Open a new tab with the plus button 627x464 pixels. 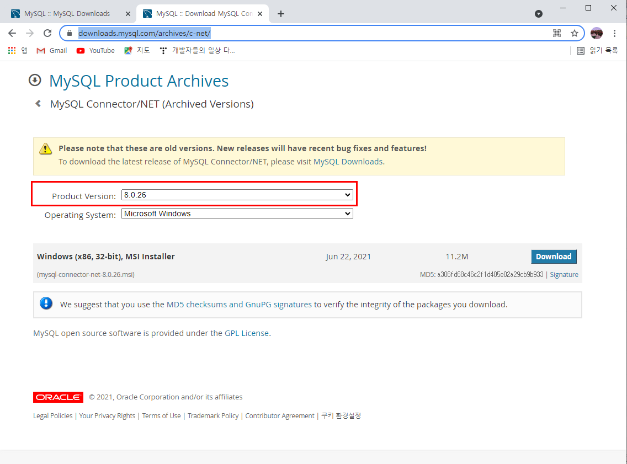tap(281, 14)
